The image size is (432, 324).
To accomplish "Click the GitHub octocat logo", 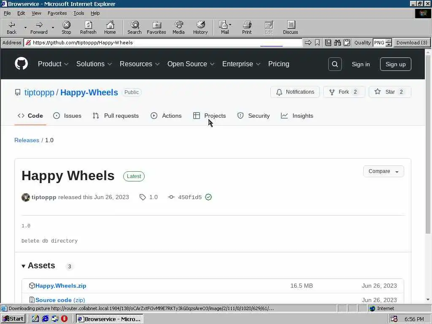I will (21, 64).
